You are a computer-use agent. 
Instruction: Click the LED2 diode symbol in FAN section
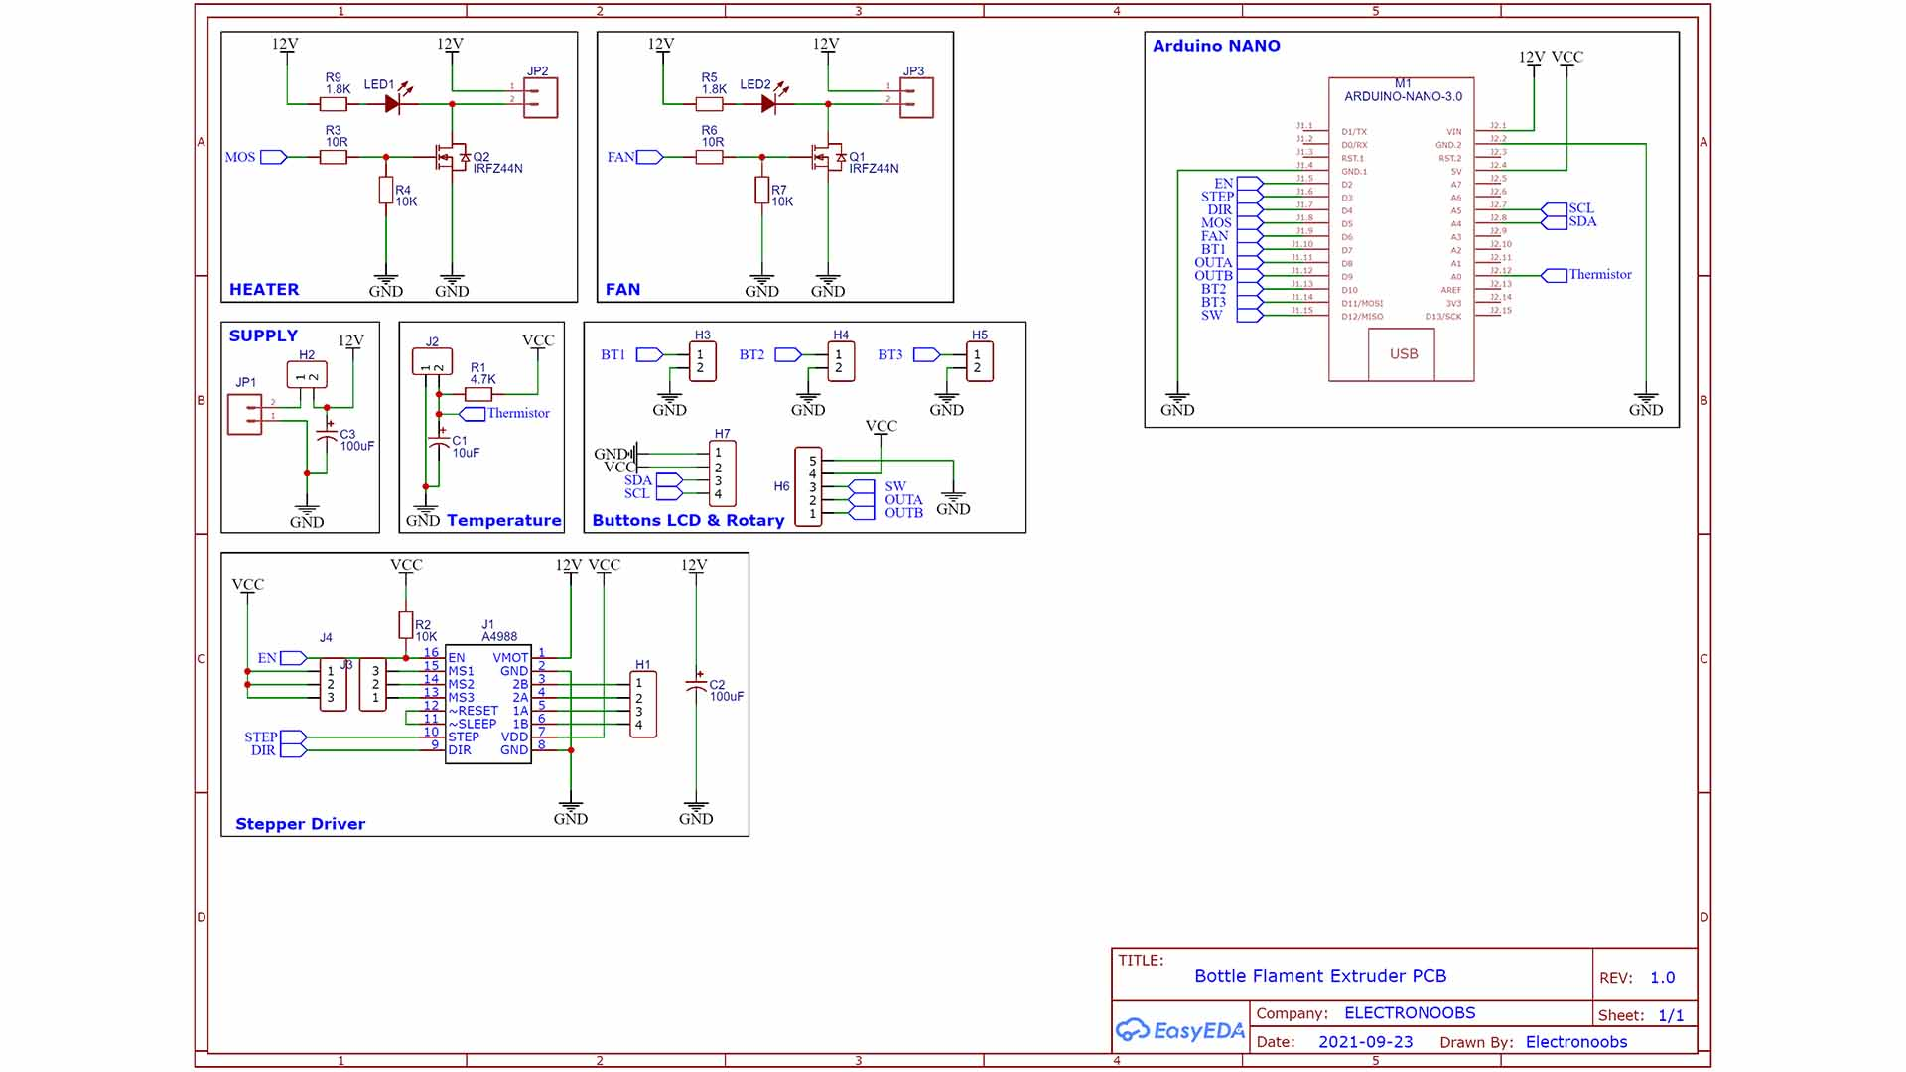pyautogui.click(x=769, y=102)
